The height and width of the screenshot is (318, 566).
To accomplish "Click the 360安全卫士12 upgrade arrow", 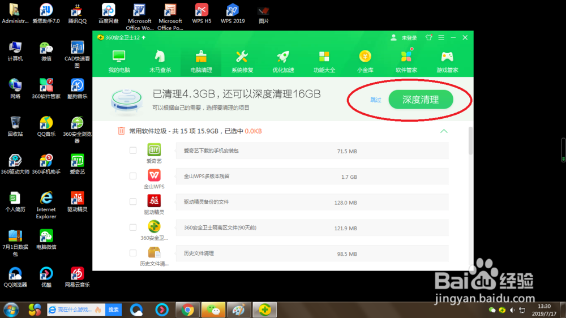I will pos(144,37).
